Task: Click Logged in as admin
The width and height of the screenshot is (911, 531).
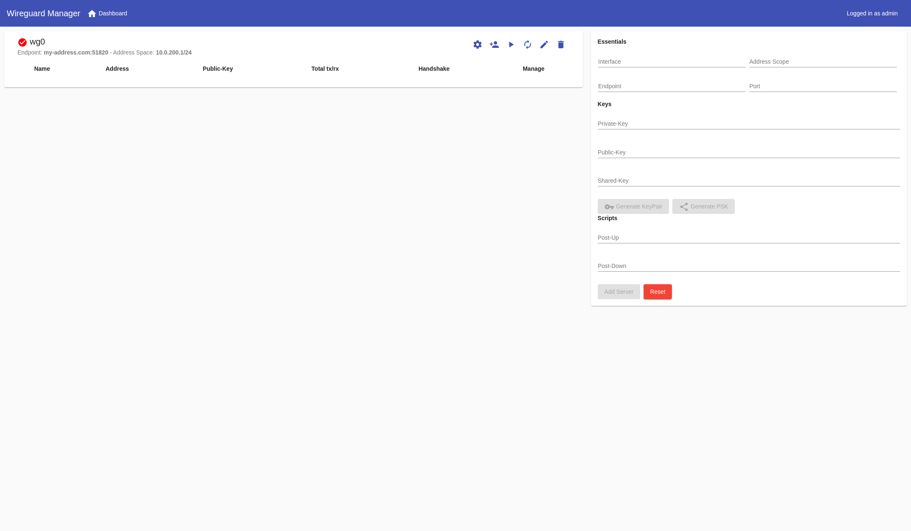Action: pos(872,13)
